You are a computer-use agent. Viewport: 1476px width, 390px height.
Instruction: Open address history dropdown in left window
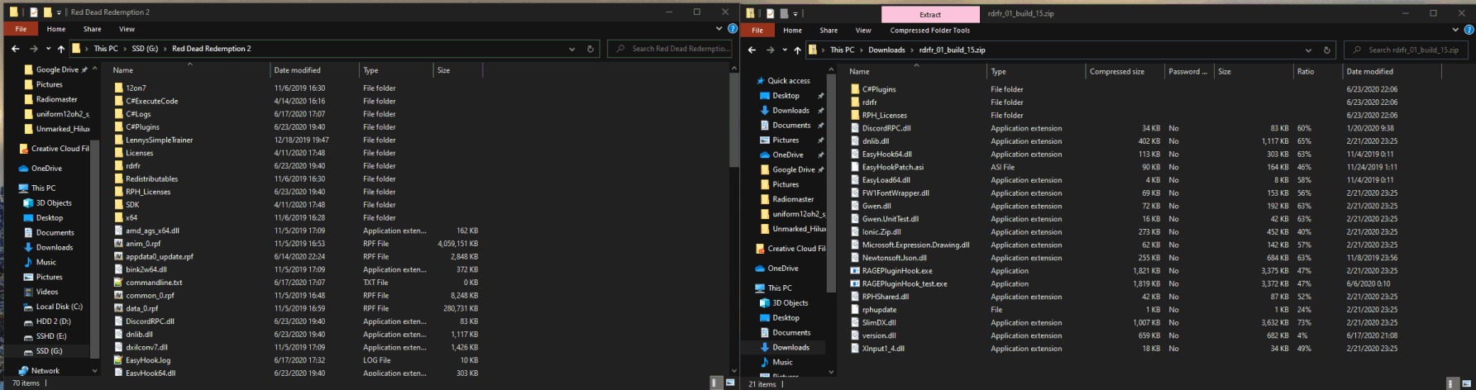(572, 49)
